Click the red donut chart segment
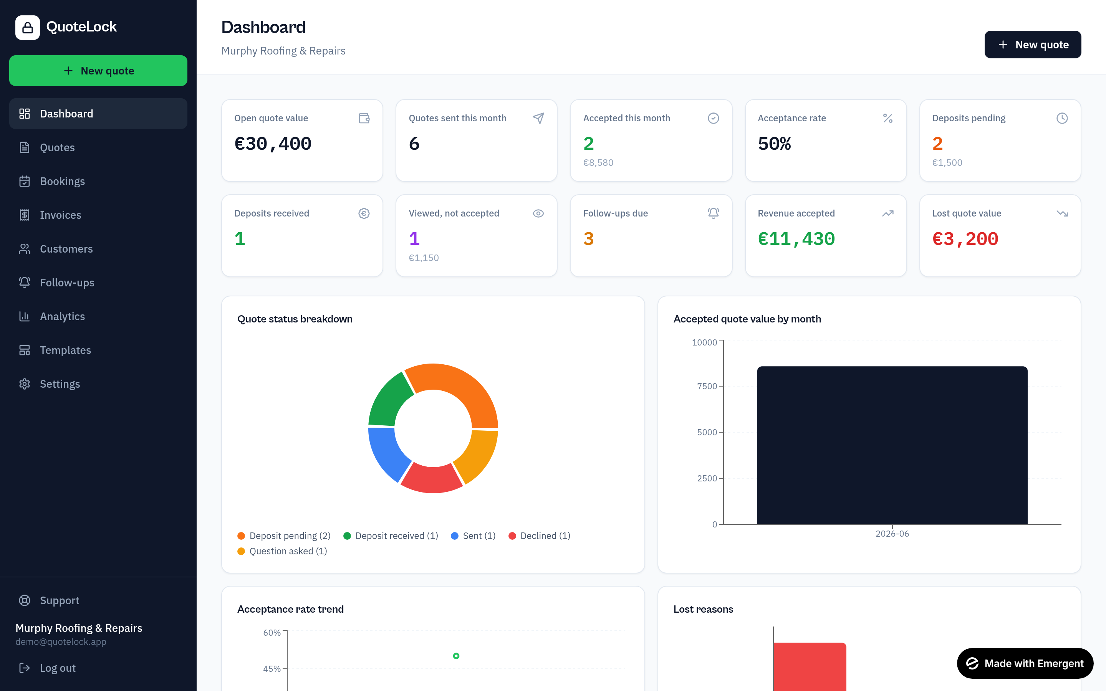The image size is (1106, 691). coord(432,479)
